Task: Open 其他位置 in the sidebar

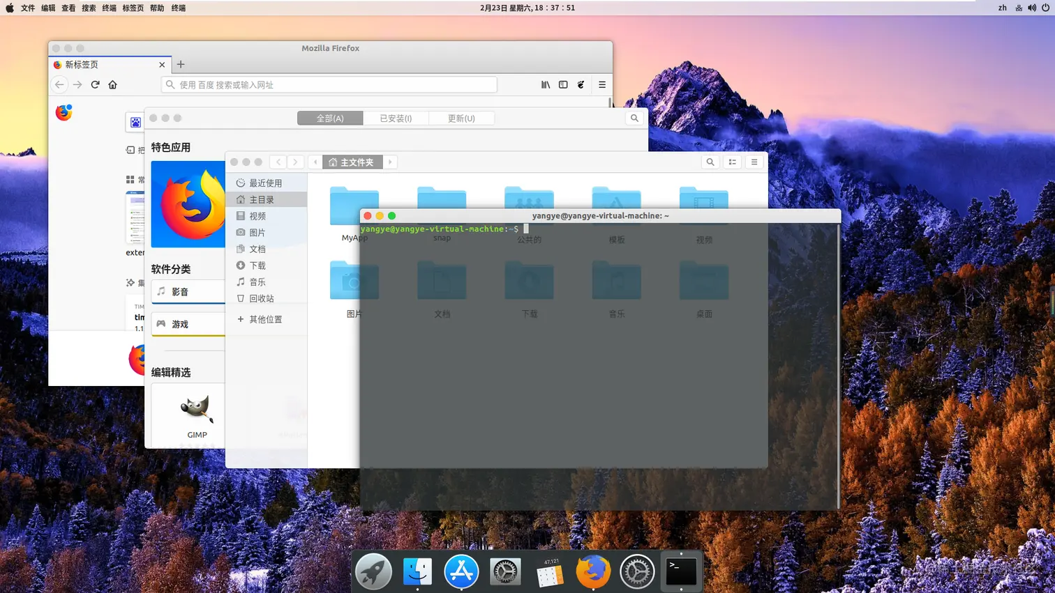Action: coord(267,319)
